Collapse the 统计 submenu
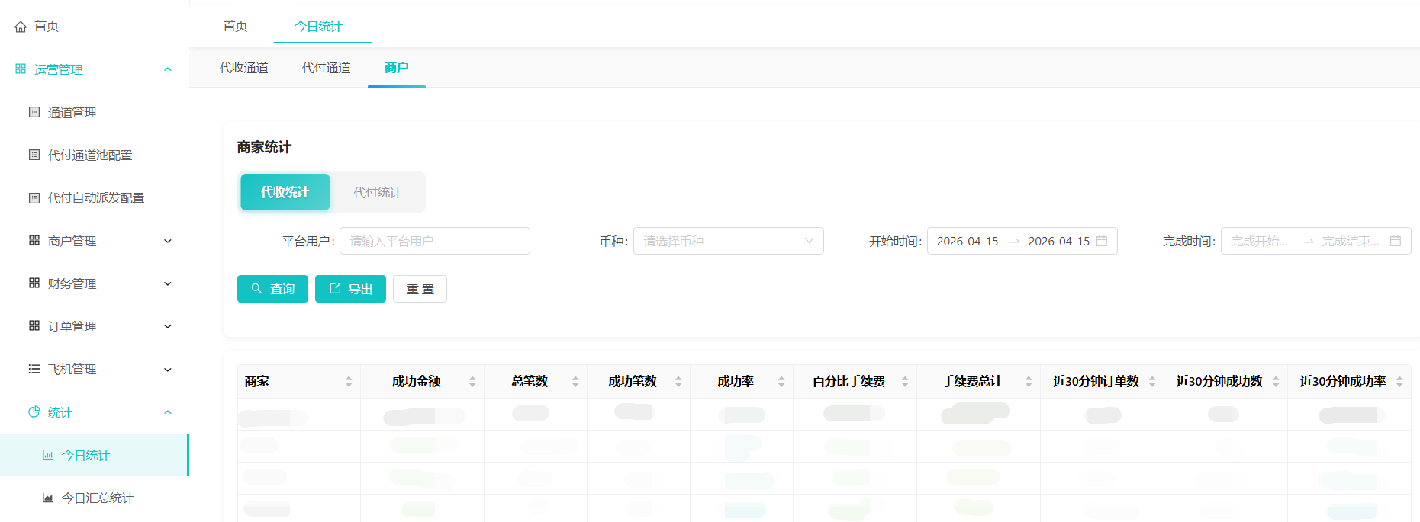The width and height of the screenshot is (1420, 522). tap(168, 412)
